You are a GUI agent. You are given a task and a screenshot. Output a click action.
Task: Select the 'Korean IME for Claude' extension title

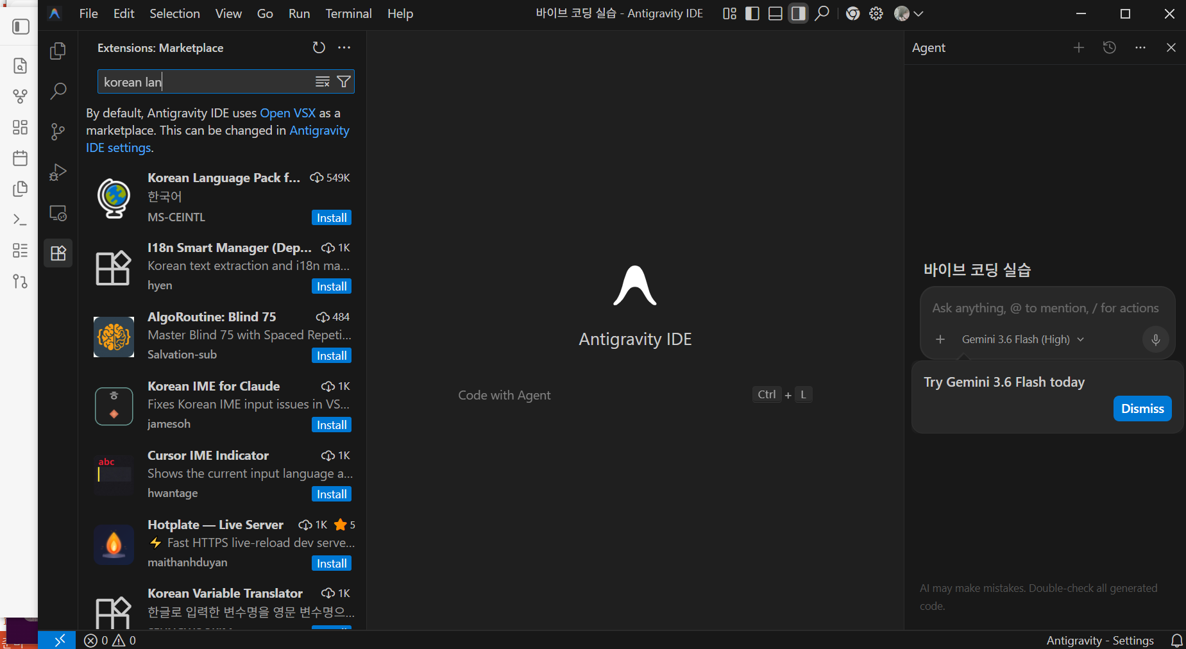click(214, 386)
